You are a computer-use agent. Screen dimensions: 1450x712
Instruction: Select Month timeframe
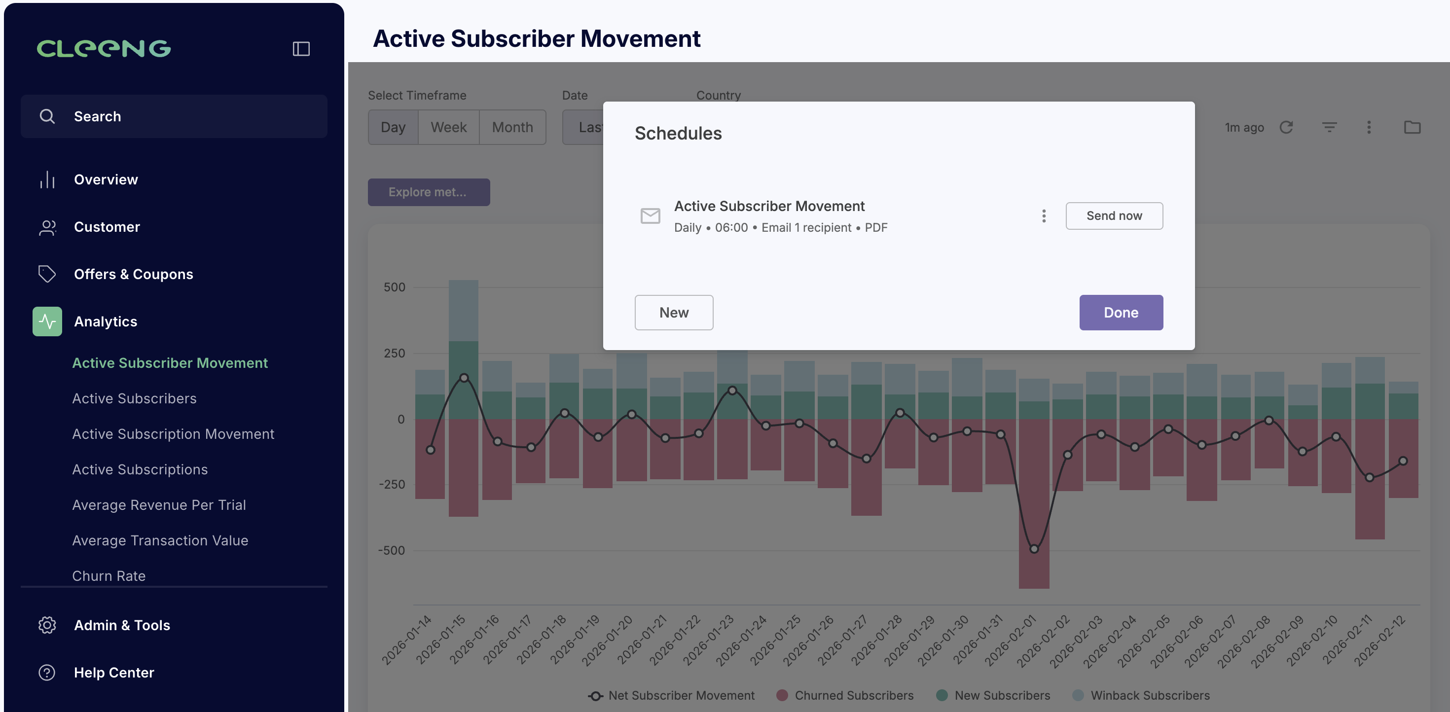(x=512, y=127)
